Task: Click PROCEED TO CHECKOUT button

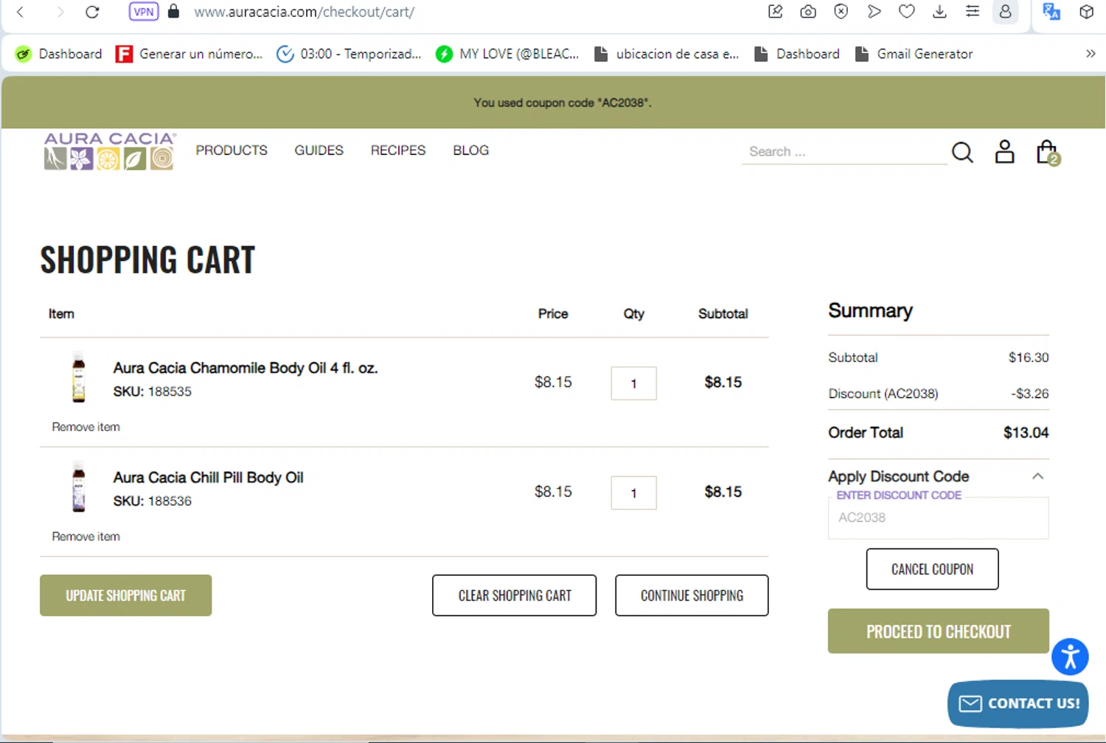Action: [938, 631]
